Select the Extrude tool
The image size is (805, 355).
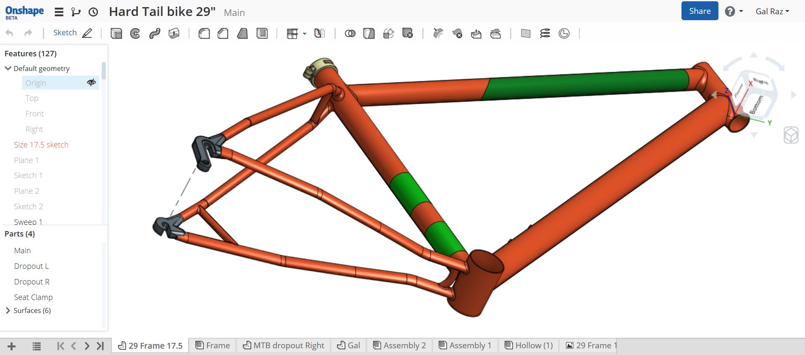116,34
